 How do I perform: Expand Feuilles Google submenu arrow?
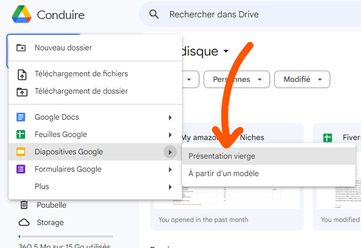pyautogui.click(x=170, y=135)
